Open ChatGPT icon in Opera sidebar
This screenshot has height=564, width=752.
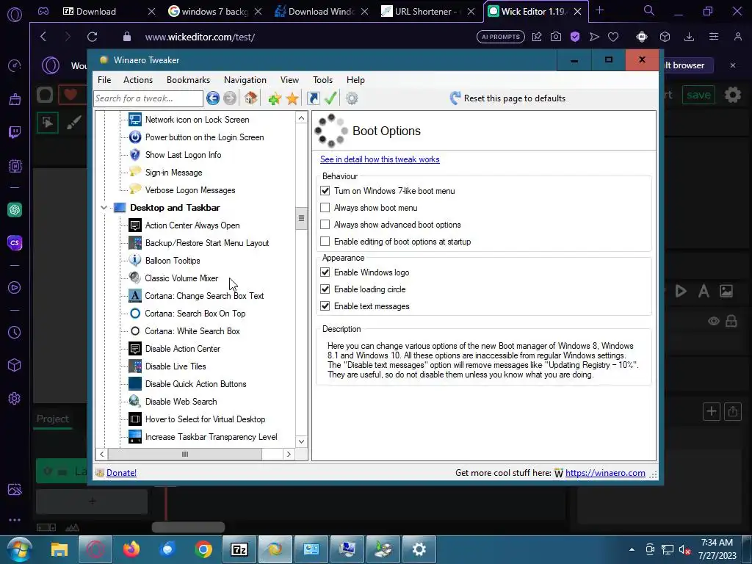point(15,209)
